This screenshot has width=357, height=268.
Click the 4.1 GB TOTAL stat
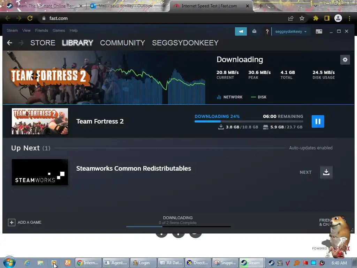coord(288,75)
